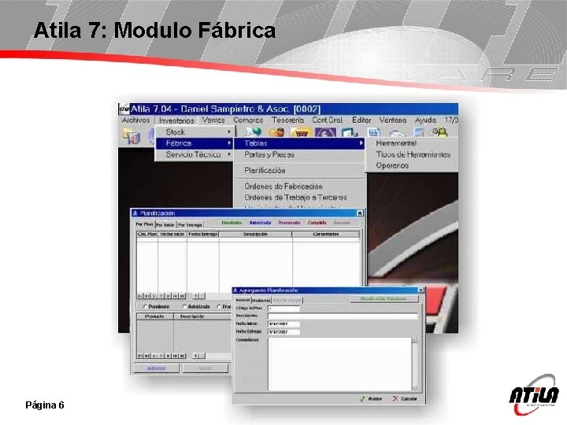Click the Descripción column header in plans grid
Screen dimensions: 567x425
[255, 235]
